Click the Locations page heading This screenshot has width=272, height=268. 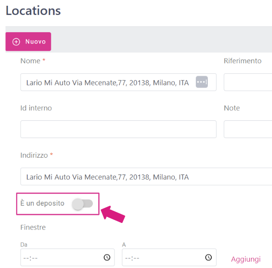33,11
